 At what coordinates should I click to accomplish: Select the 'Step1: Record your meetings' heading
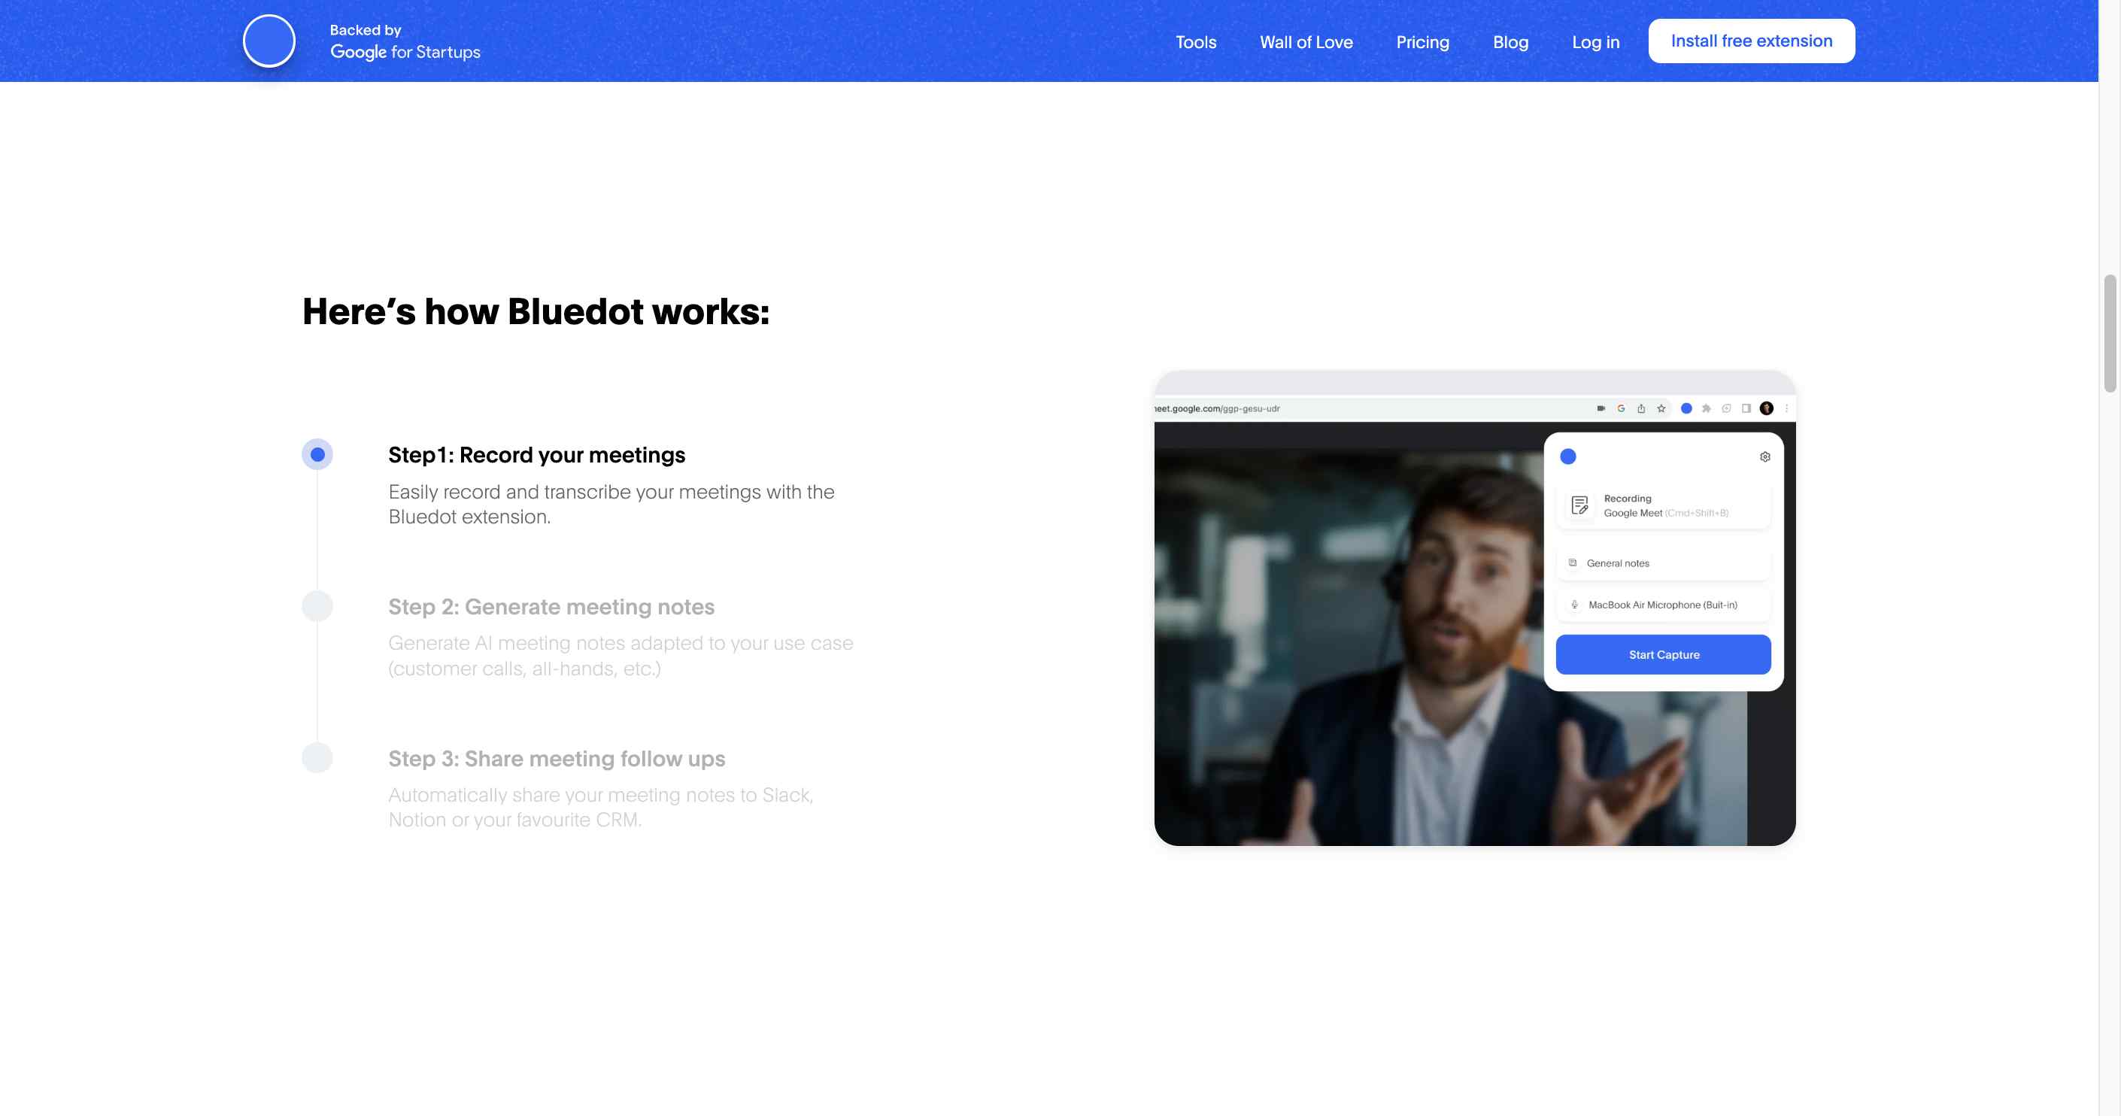point(537,454)
